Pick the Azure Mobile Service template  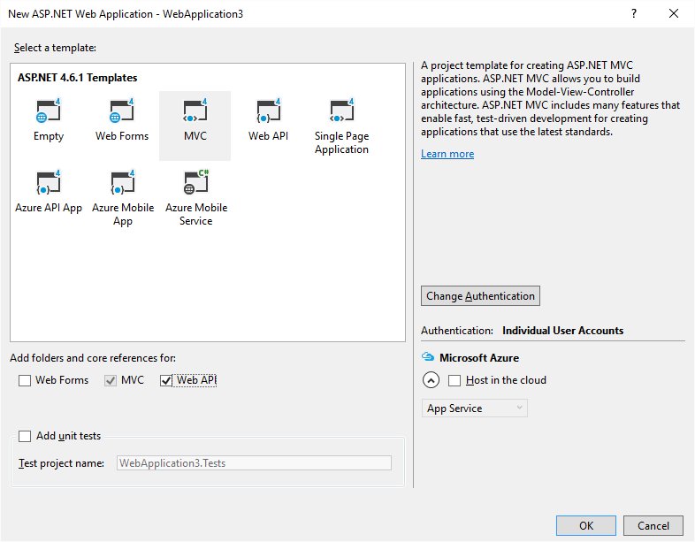tap(196, 197)
